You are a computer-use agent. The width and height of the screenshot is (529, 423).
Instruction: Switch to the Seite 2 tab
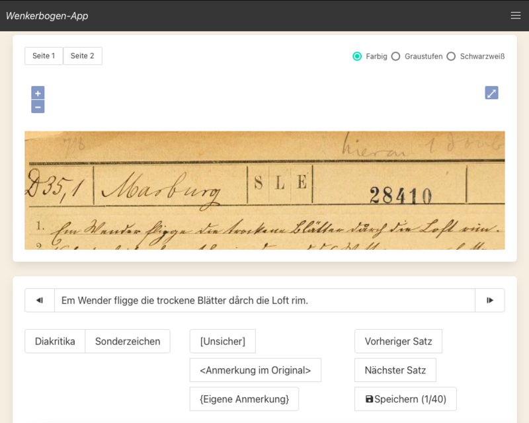[82, 56]
